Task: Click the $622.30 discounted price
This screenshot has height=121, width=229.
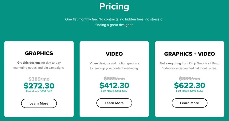Action: tap(189, 85)
